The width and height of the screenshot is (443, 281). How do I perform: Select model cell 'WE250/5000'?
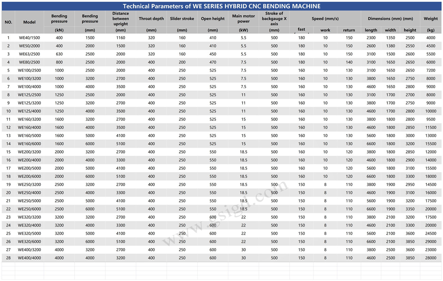tap(29, 201)
